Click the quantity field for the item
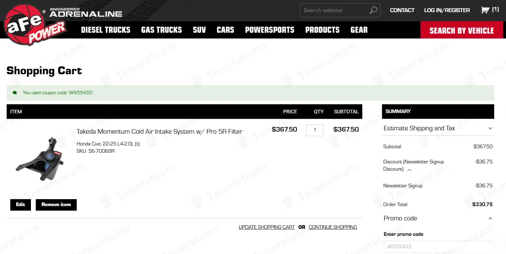This screenshot has width=506, height=254. coord(315,130)
